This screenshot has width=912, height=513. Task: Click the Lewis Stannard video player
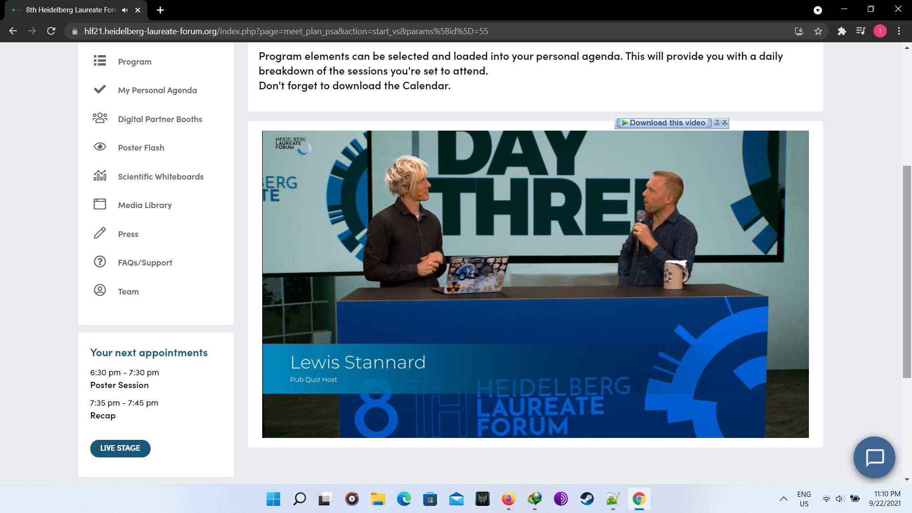[535, 284]
